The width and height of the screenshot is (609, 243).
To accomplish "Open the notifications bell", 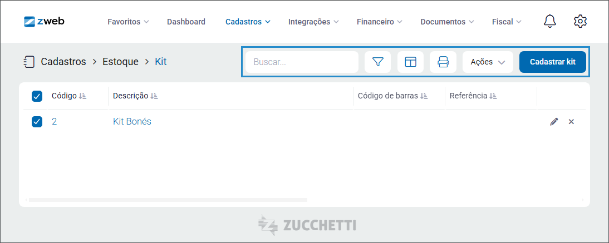I will 549,21.
